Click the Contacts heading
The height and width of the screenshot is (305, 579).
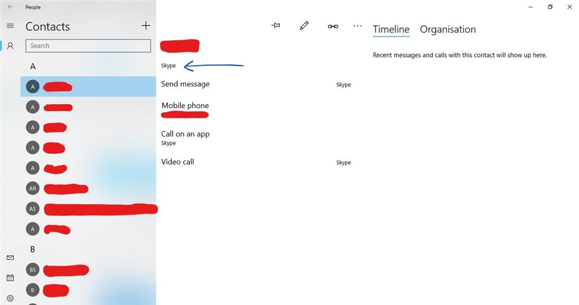click(x=47, y=27)
